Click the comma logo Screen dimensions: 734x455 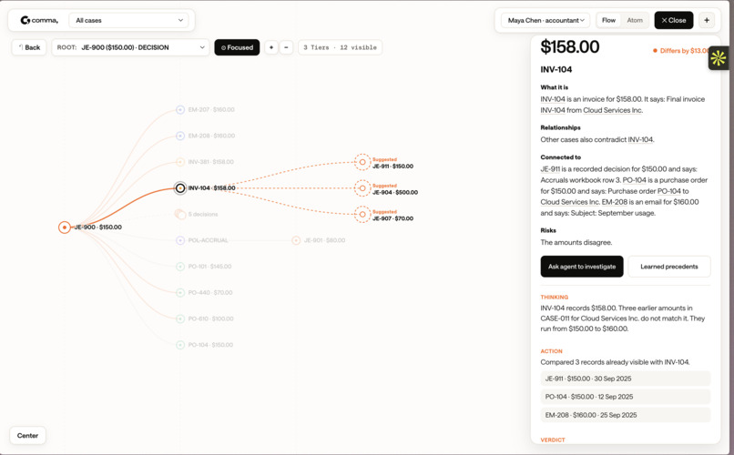tap(39, 20)
